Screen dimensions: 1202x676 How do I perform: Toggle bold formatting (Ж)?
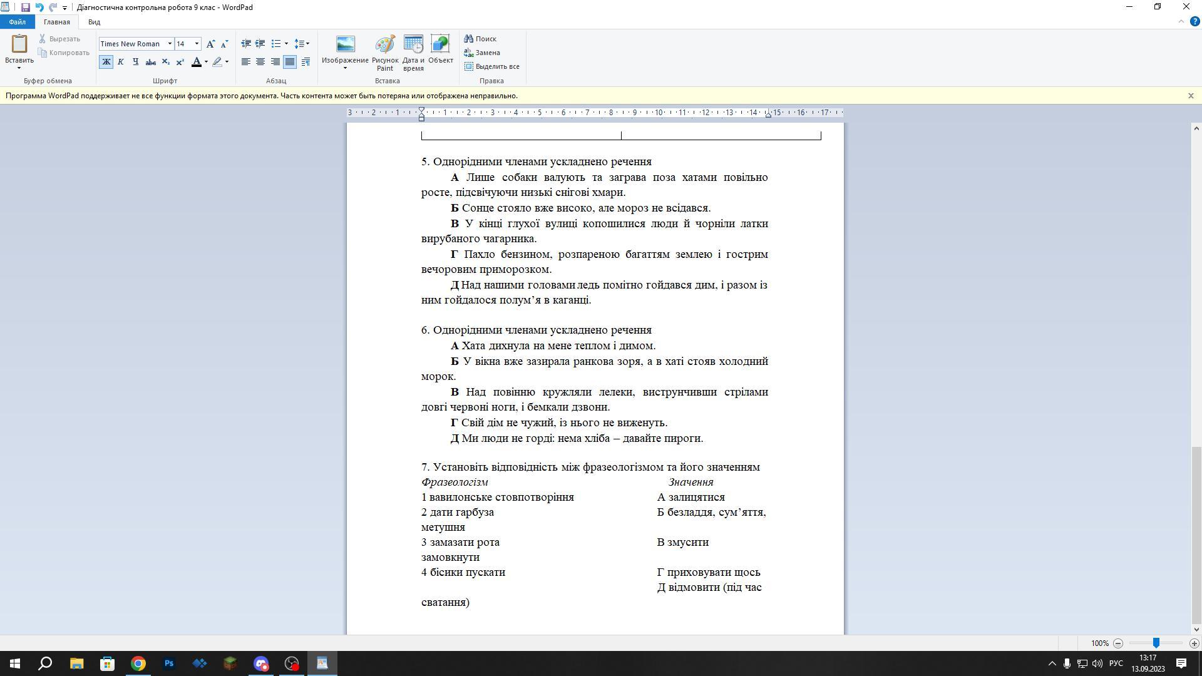(106, 62)
